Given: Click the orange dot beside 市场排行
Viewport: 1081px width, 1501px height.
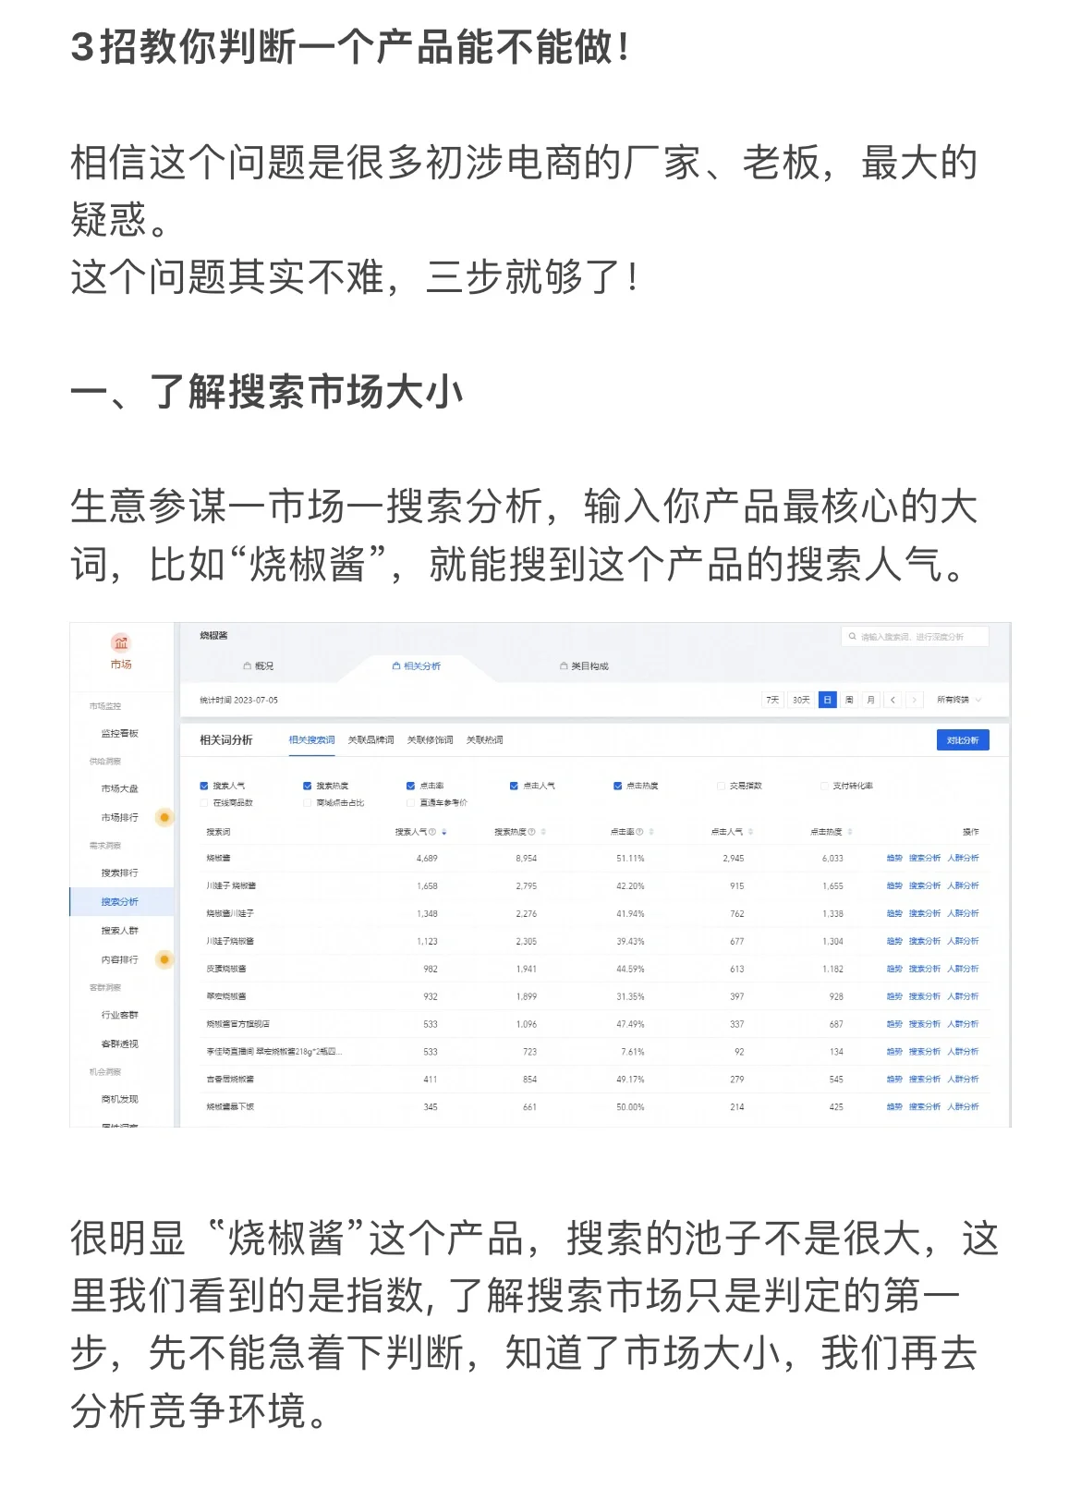Looking at the screenshot, I should pyautogui.click(x=164, y=817).
